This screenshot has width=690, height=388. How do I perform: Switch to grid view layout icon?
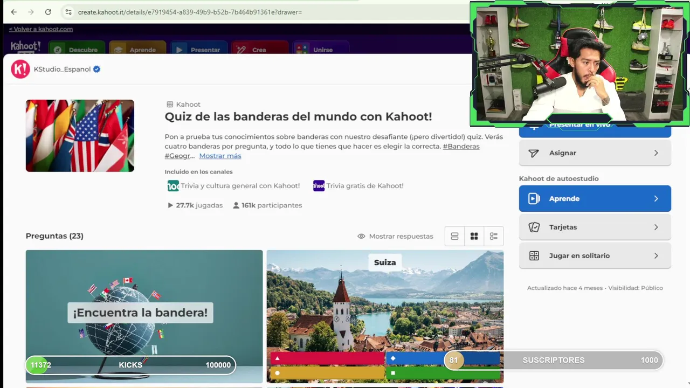(474, 236)
